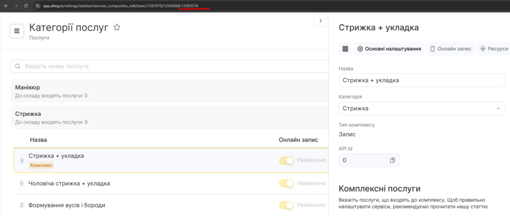This screenshot has width=510, height=216.
Task: Click the copy API Id icon
Action: coord(392,160)
